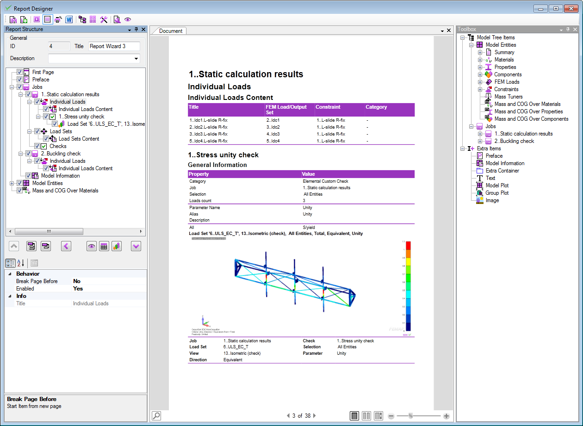The height and width of the screenshot is (426, 583).
Task: Expand FEM Loads node in Toolbox
Action: (x=480, y=82)
